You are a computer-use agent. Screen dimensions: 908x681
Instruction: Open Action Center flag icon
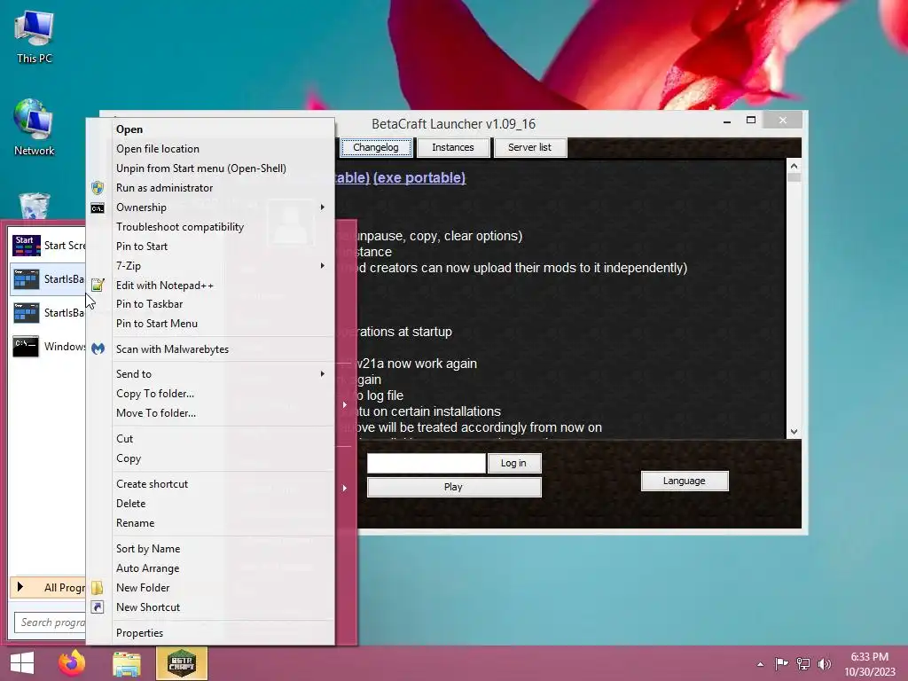(x=781, y=663)
